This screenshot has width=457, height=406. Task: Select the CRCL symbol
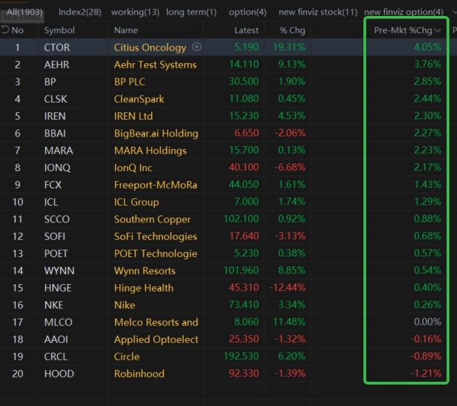coord(55,357)
